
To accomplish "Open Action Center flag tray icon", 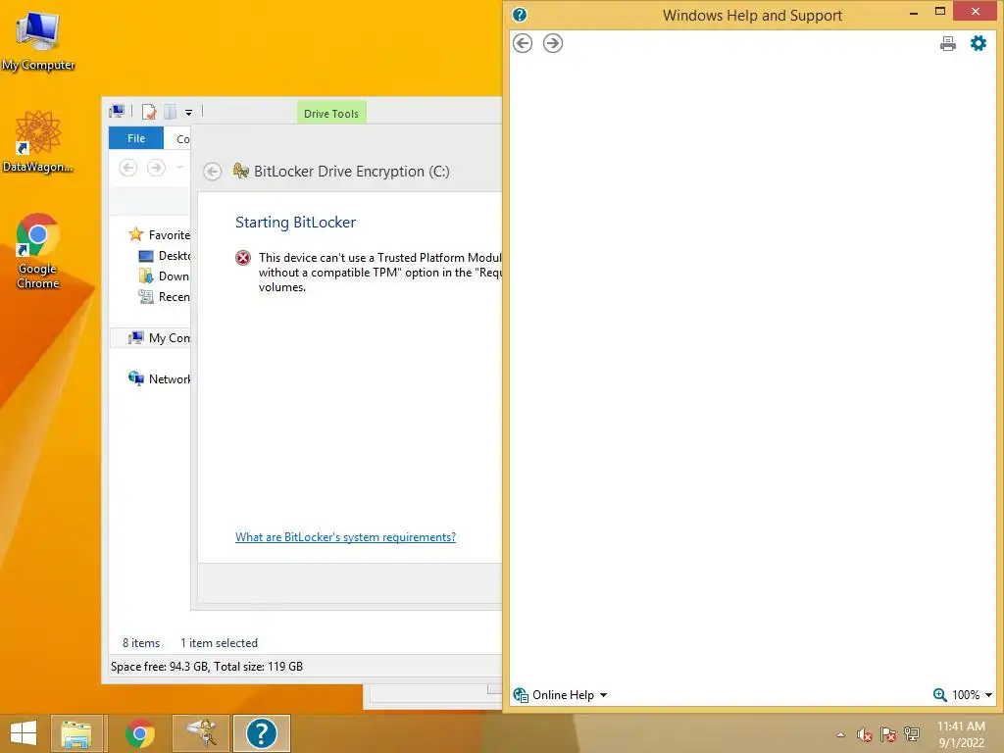I will click(887, 734).
